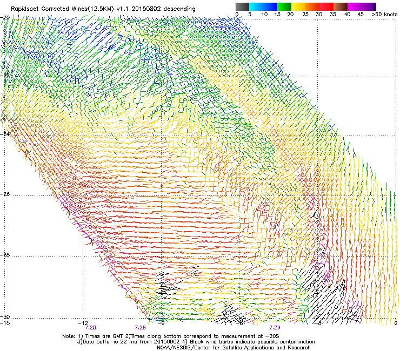Image resolution: width=400 pixels, height=351 pixels.
Task: Click the gray 0-5 knots legend swatch
Action: [x=242, y=6]
